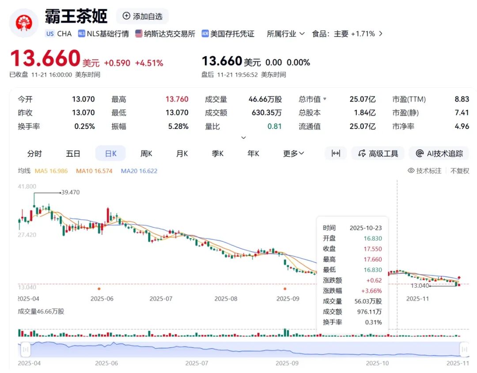Switch to the 季K chart tab

point(217,153)
